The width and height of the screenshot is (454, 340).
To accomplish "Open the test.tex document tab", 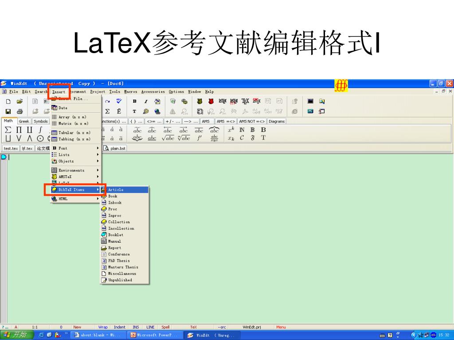I will point(11,148).
